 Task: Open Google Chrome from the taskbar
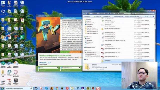(x=57, y=88)
